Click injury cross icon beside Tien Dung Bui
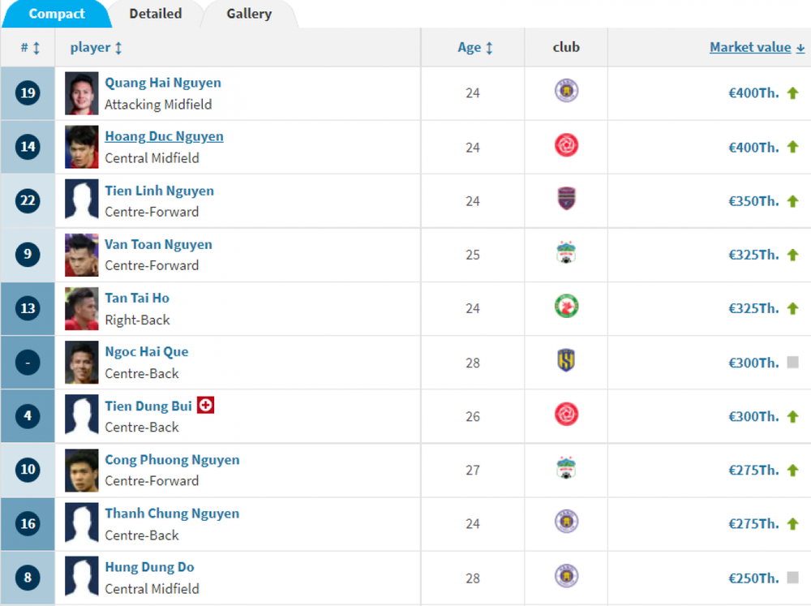This screenshot has width=811, height=606. click(x=205, y=405)
